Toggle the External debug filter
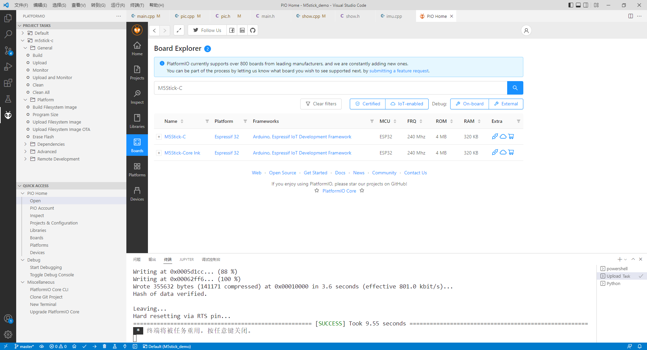 (x=506, y=104)
